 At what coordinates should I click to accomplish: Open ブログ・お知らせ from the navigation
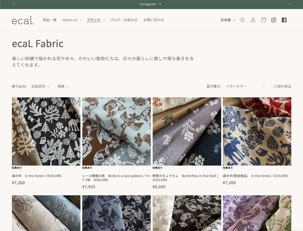[x=124, y=20]
